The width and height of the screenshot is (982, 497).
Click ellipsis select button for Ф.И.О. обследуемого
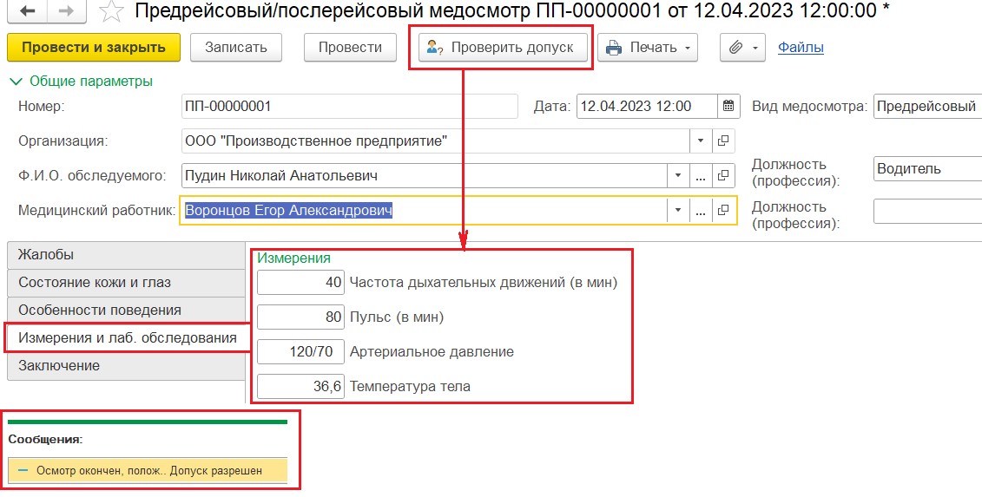pos(701,176)
